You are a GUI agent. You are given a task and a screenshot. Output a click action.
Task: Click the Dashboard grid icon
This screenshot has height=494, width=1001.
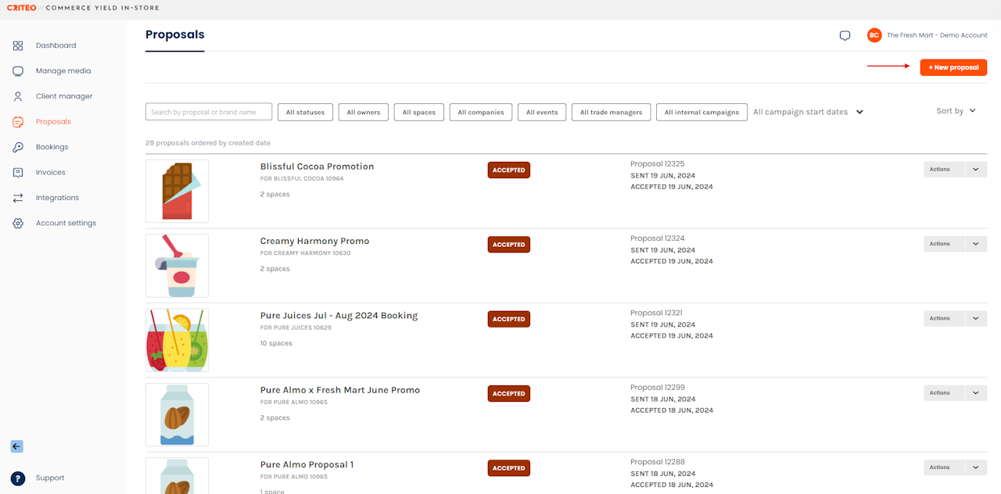coord(18,46)
